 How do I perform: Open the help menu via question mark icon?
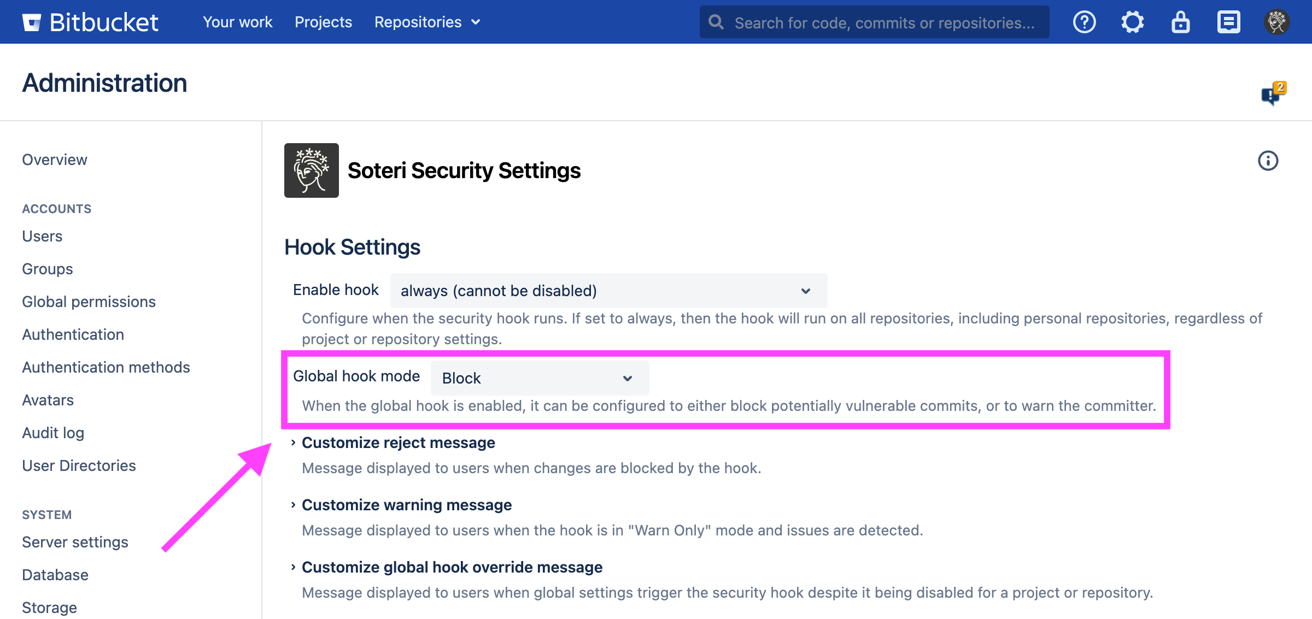tap(1084, 22)
